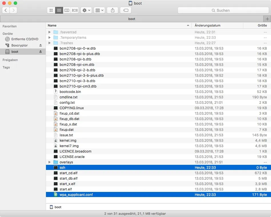Screen dimensions: 271x217
Task: Switch to Cover Flow view
Action: coord(75,10)
